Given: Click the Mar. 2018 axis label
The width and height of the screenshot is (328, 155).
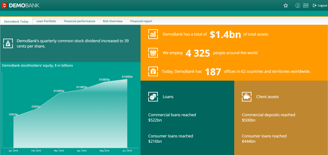Looking at the screenshot, I should coord(59,151).
